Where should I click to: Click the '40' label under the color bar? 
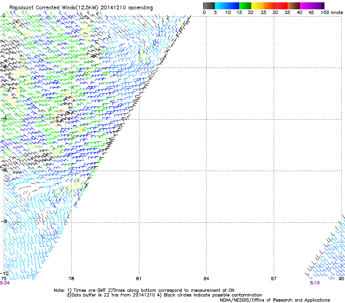(x=299, y=13)
